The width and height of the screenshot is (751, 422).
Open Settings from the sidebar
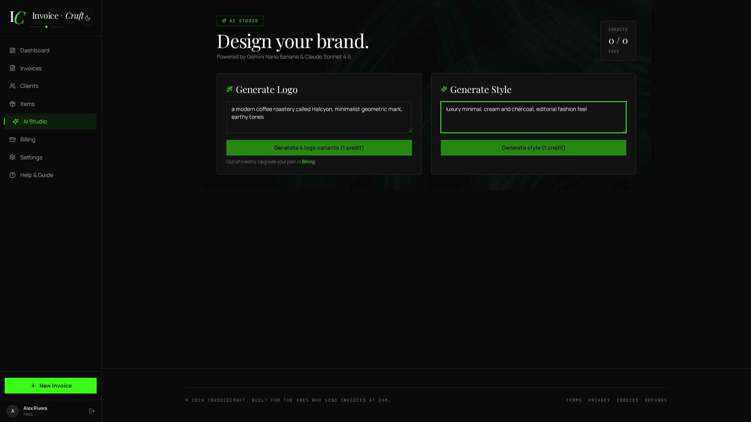(x=50, y=157)
